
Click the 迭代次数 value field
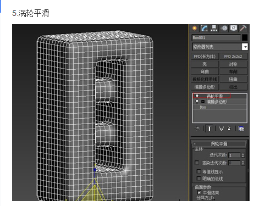click(x=234, y=155)
